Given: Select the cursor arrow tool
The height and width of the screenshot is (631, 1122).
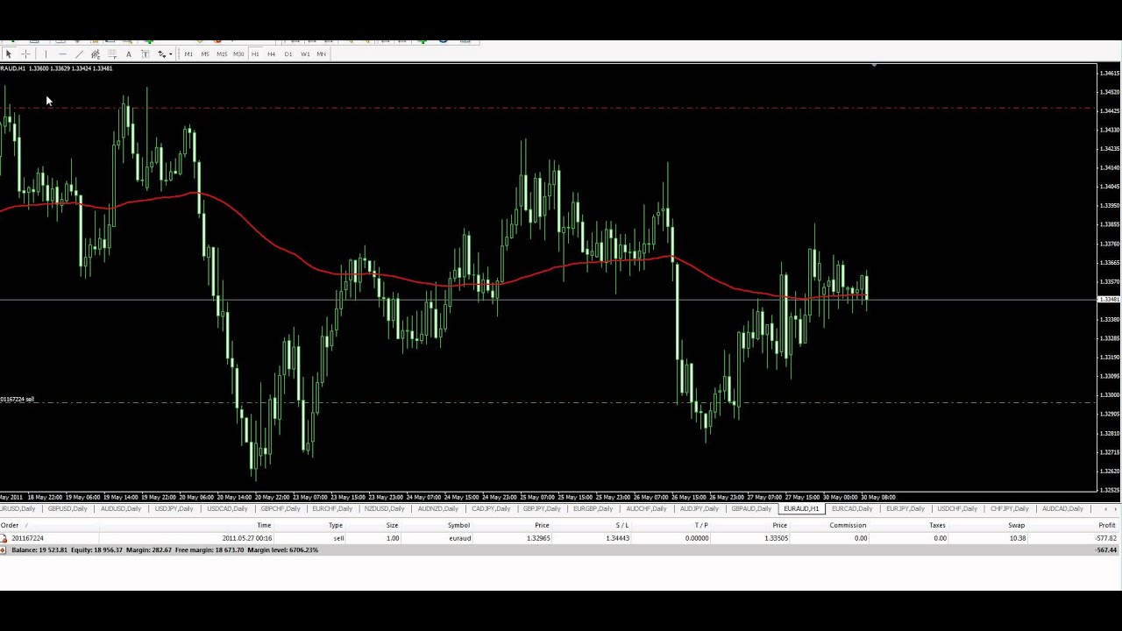Looking at the screenshot, I should click(9, 54).
